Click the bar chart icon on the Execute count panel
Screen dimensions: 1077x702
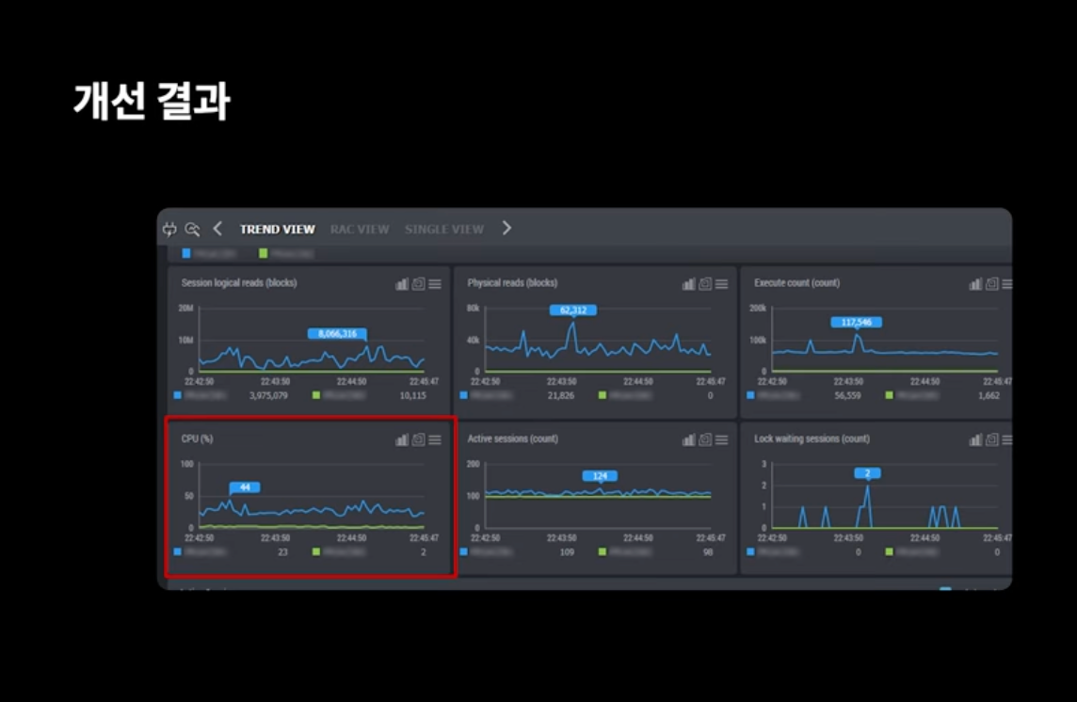point(975,283)
